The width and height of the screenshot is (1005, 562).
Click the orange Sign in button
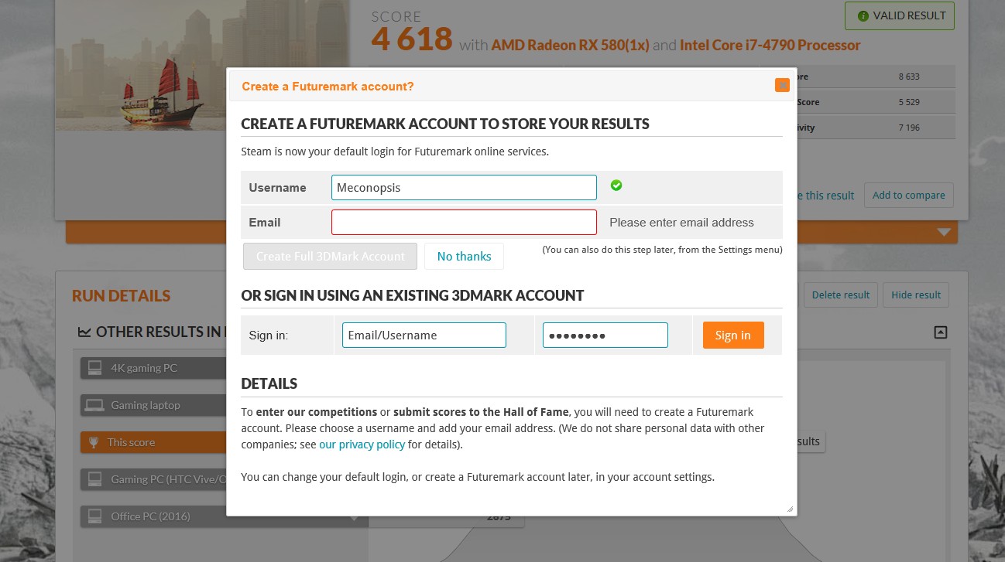point(733,335)
